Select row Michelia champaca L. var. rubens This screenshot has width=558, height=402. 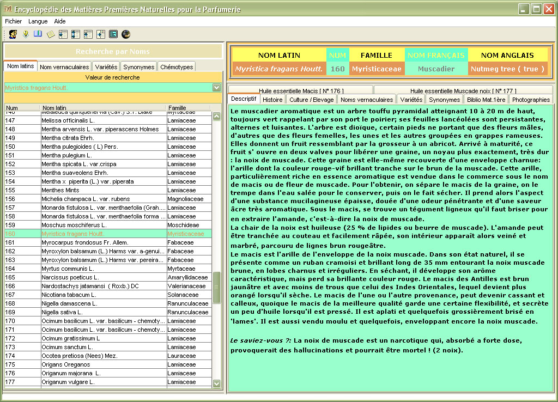point(108,199)
